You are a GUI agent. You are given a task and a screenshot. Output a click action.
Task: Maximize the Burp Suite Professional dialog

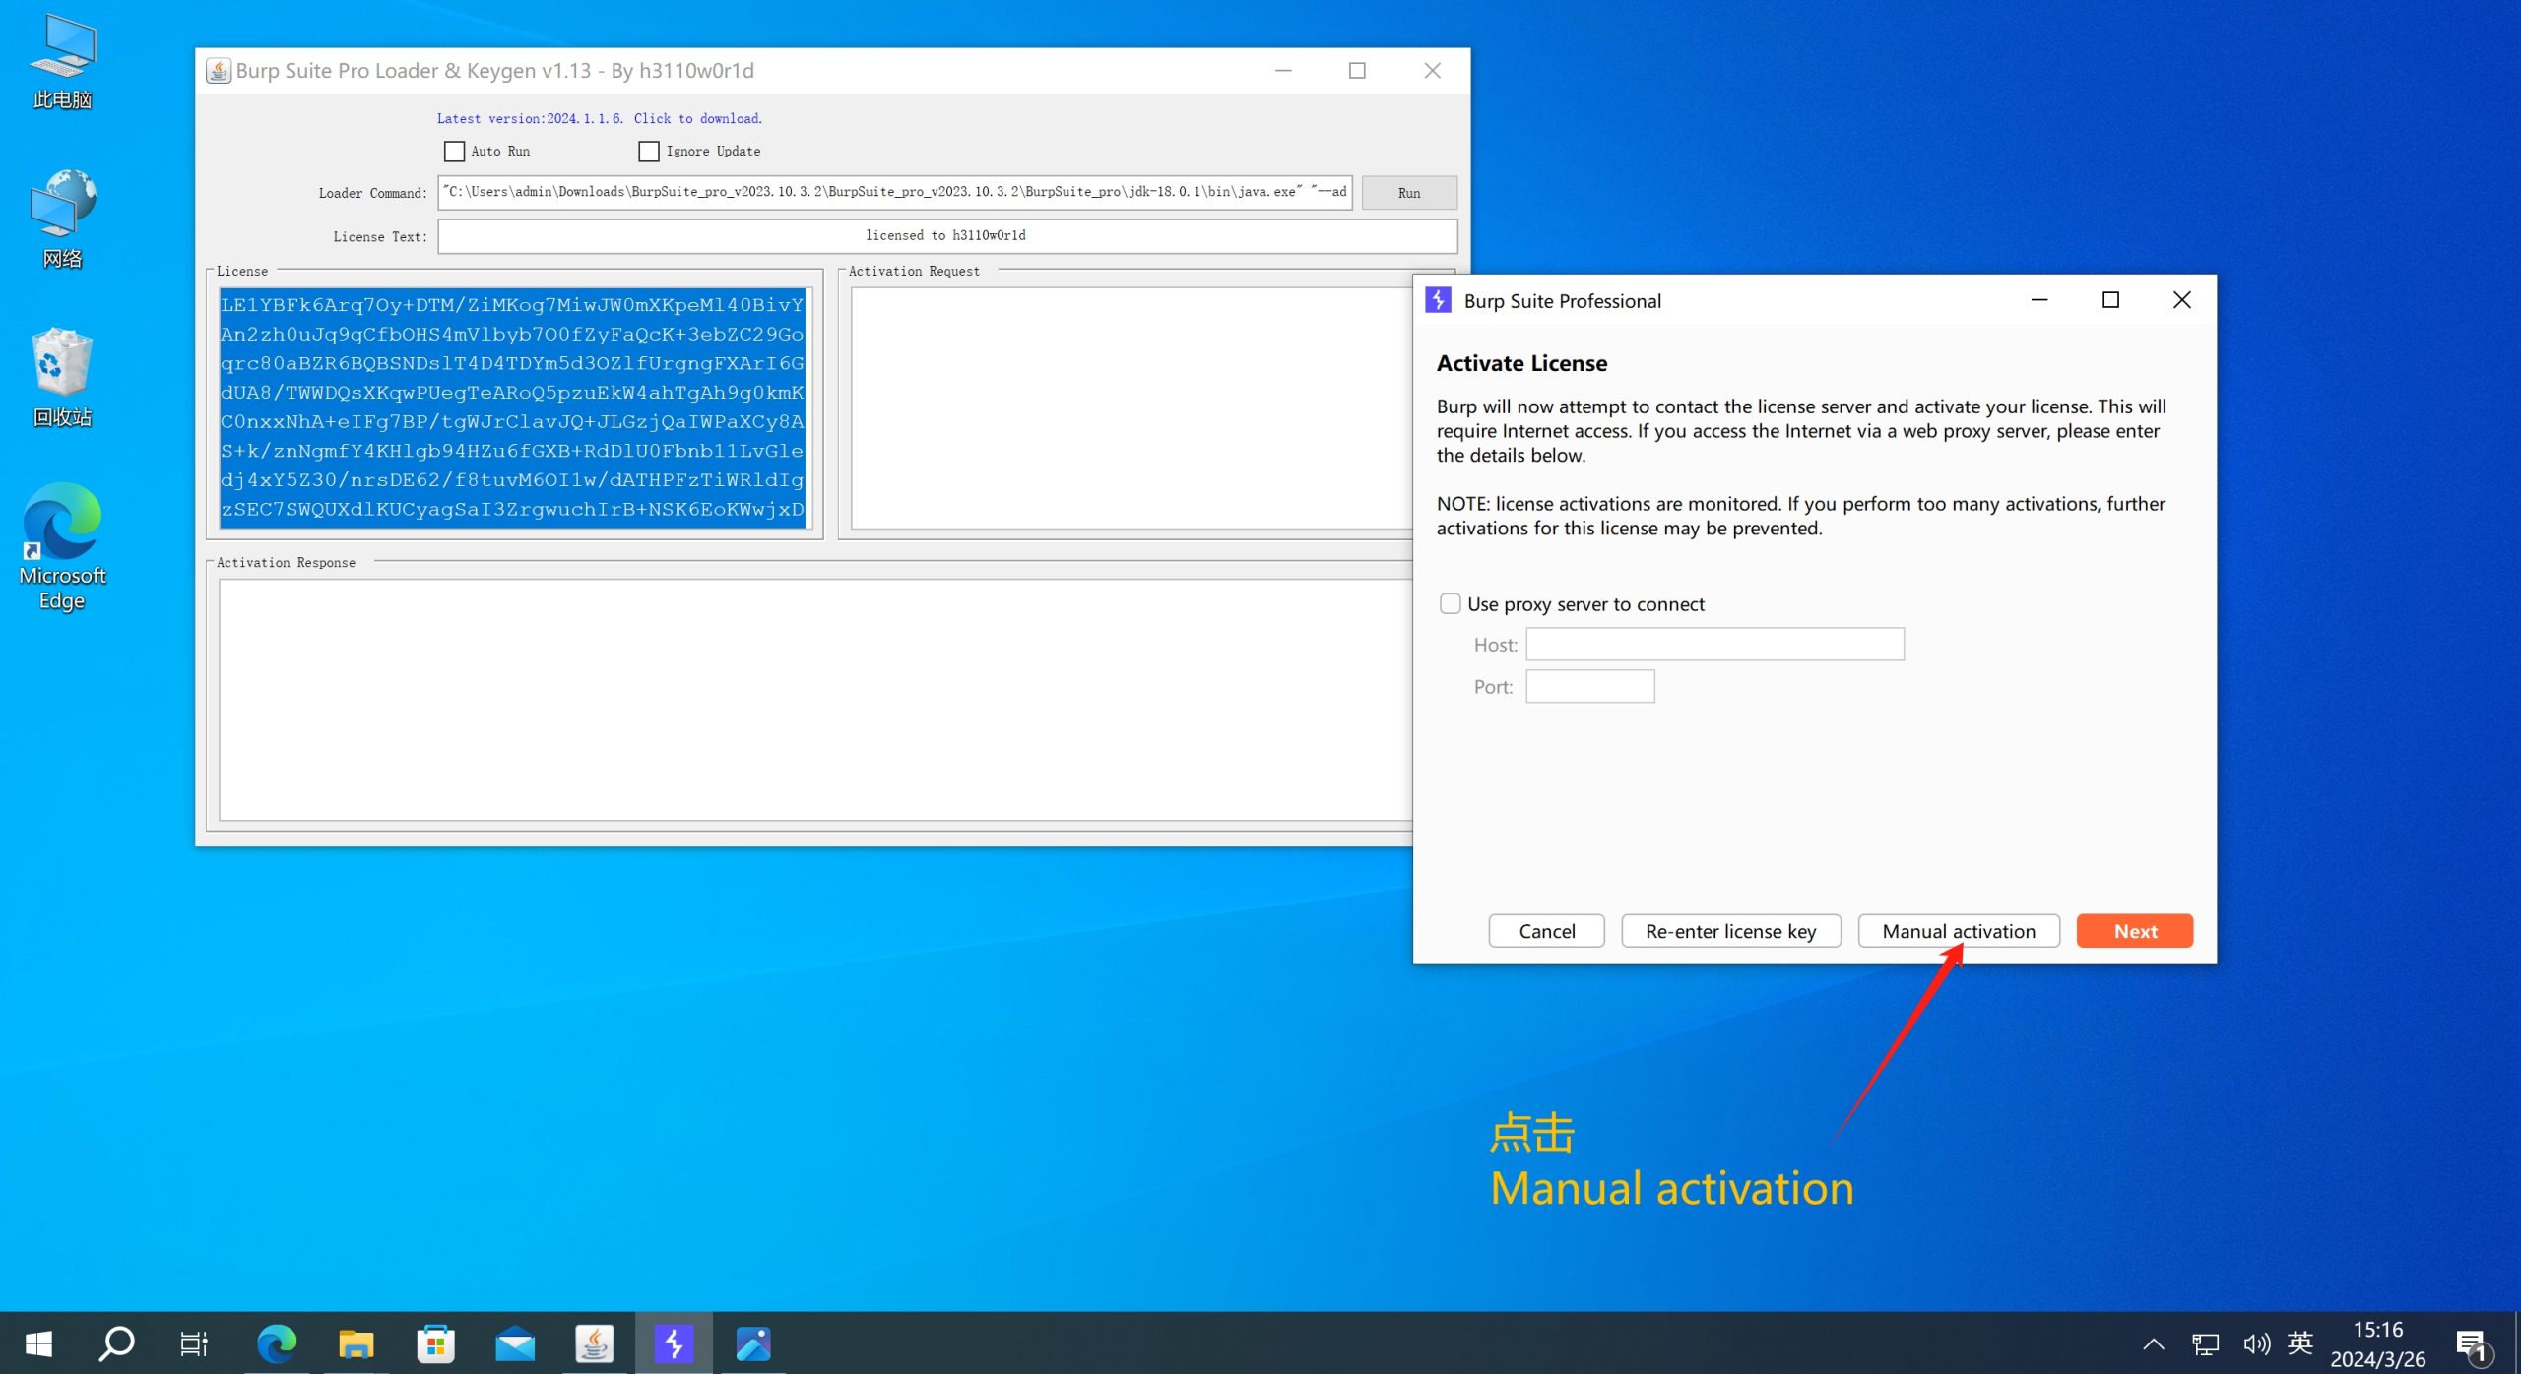coord(2110,300)
